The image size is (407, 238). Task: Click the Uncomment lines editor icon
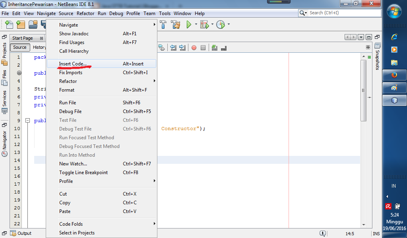(224, 48)
